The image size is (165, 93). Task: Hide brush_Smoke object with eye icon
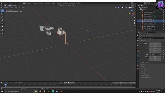(163, 23)
